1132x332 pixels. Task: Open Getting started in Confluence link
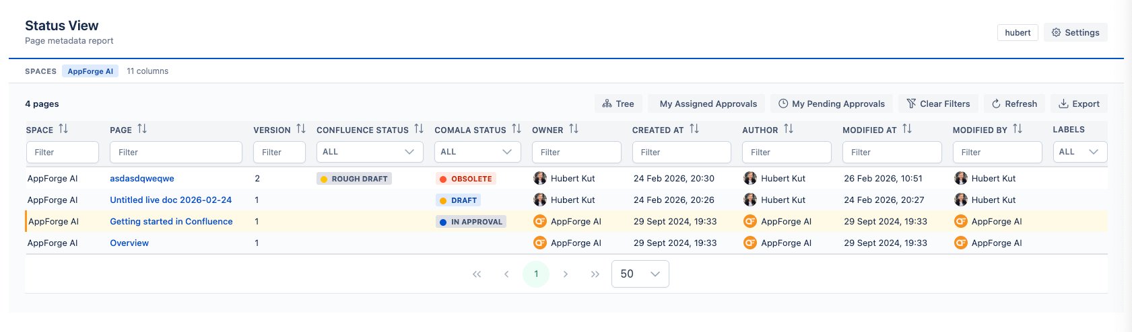(x=171, y=221)
